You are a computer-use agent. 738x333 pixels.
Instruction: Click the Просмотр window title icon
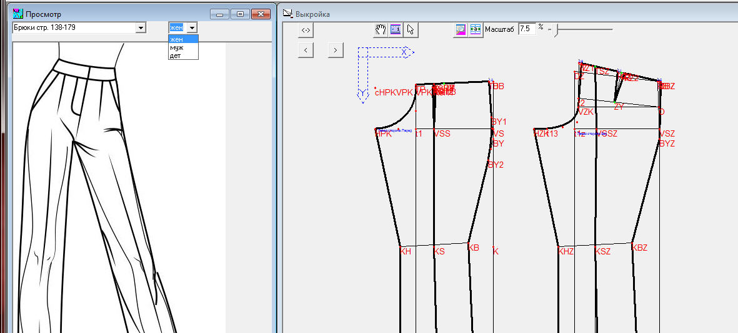pos(18,14)
